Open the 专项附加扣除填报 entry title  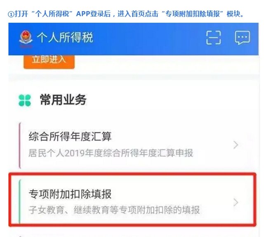tap(70, 194)
